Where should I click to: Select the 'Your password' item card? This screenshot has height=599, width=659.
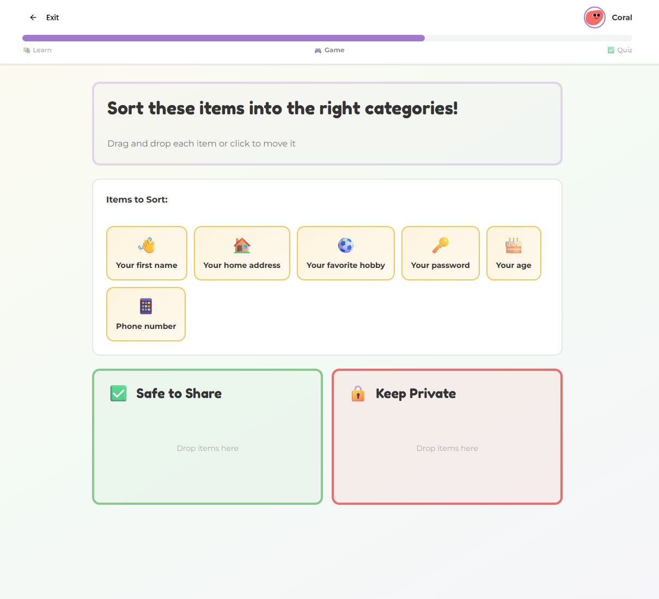440,253
